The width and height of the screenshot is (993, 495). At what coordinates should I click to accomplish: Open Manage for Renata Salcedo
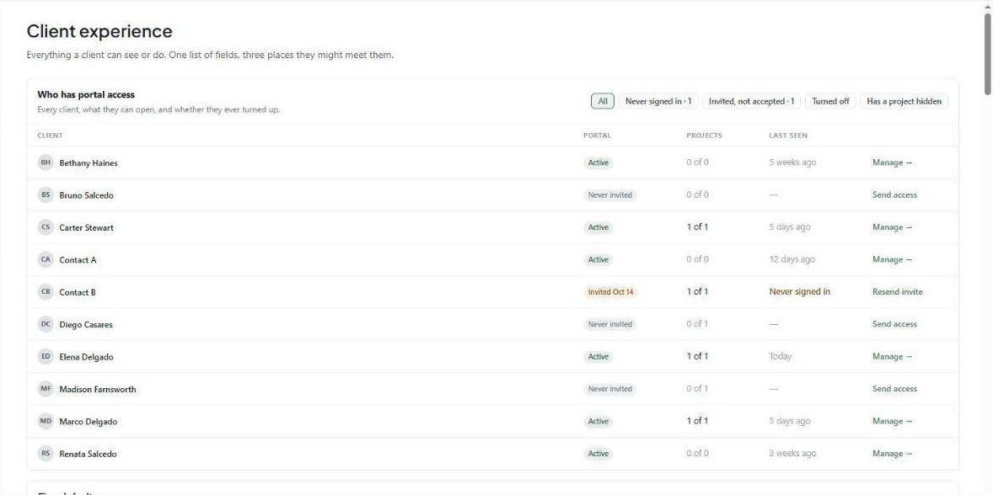click(893, 453)
